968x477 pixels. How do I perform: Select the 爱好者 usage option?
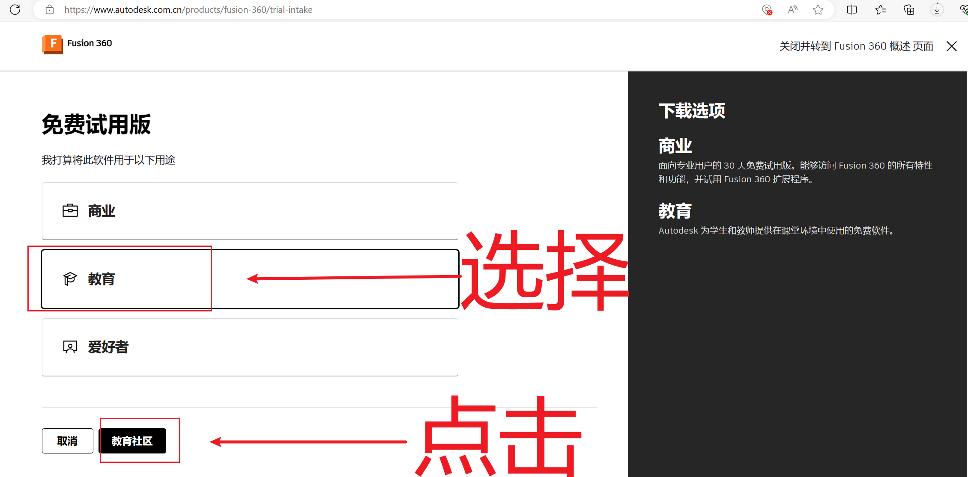pyautogui.click(x=250, y=347)
